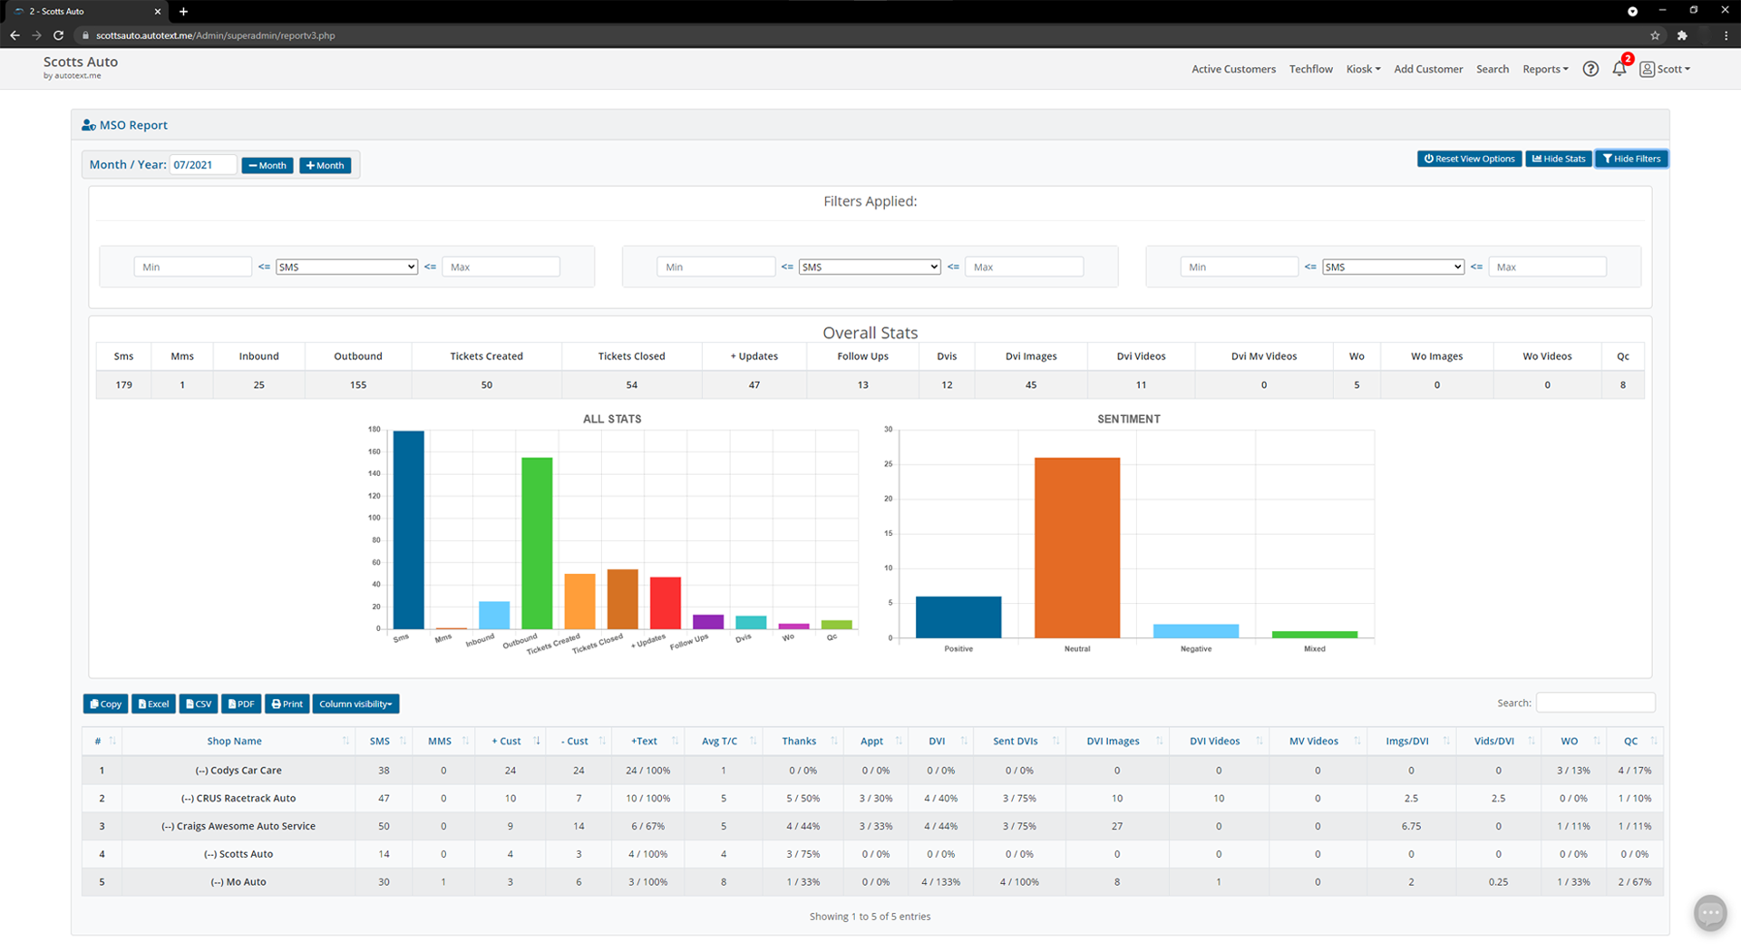Image resolution: width=1741 pixels, height=952 pixels.
Task: Open the Scott account dropdown
Action: click(x=1665, y=69)
